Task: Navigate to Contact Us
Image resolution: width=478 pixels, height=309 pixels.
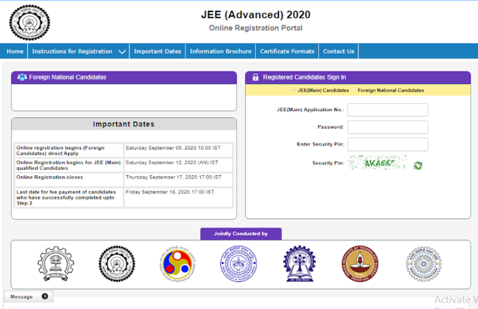Action: [338, 51]
